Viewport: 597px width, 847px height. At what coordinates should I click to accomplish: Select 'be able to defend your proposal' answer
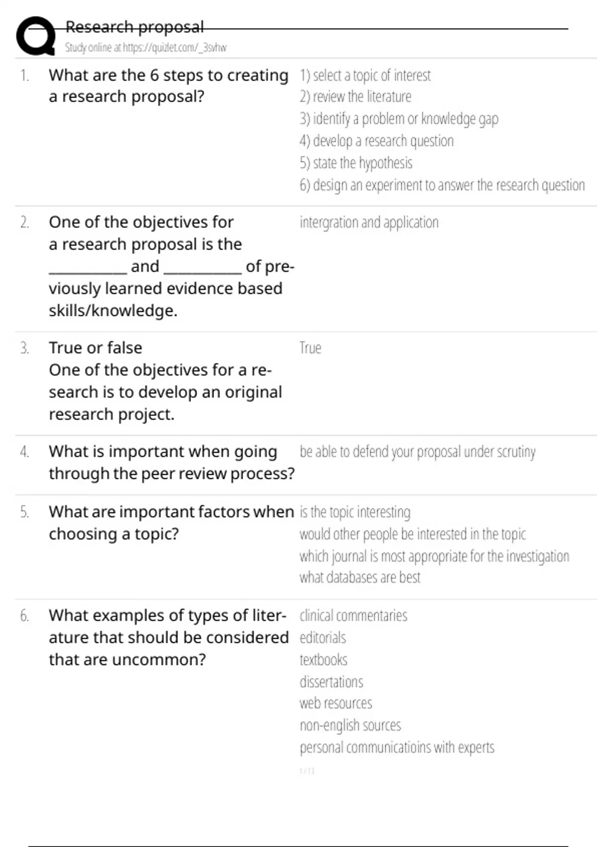pos(417,452)
